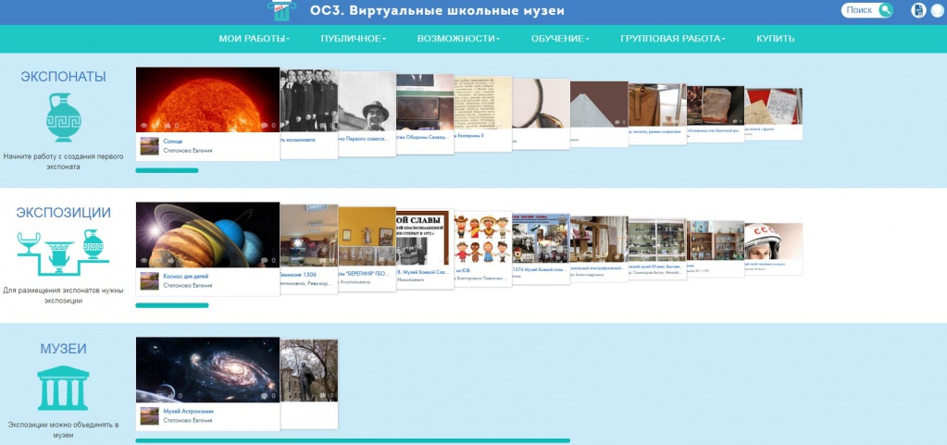Open the Музей Астрономии title link
Image resolution: width=947 pixels, height=445 pixels.
189,411
